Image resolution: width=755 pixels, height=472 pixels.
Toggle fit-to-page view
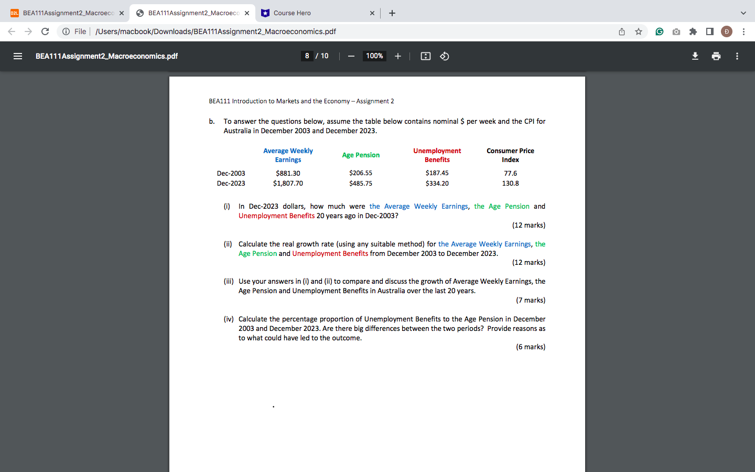pos(425,56)
